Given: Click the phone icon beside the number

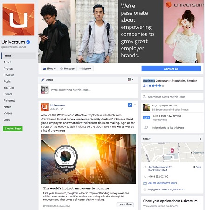Looking at the screenshot, I should click(x=145, y=177).
